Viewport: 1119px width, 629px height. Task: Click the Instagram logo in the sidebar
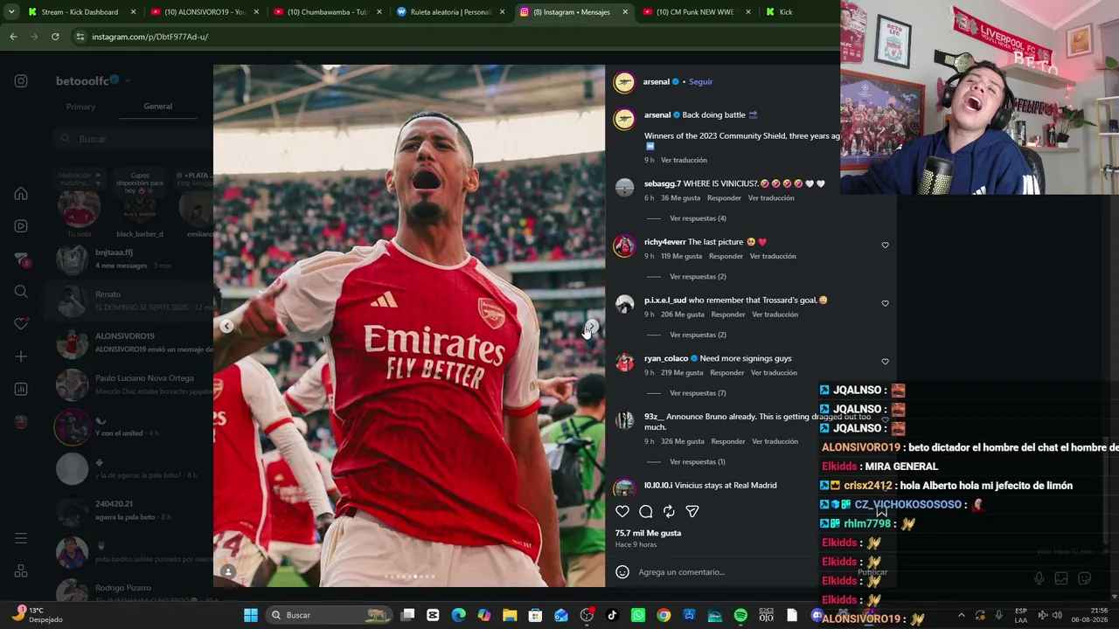pos(21,81)
